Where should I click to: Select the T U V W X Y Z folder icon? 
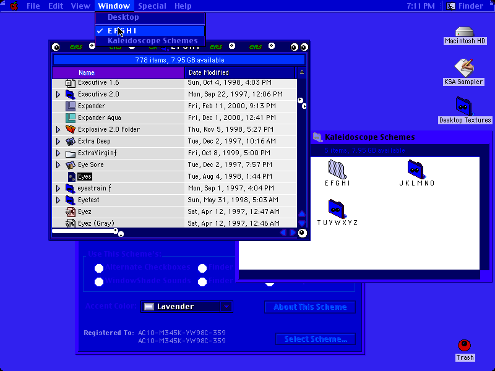pos(337,209)
